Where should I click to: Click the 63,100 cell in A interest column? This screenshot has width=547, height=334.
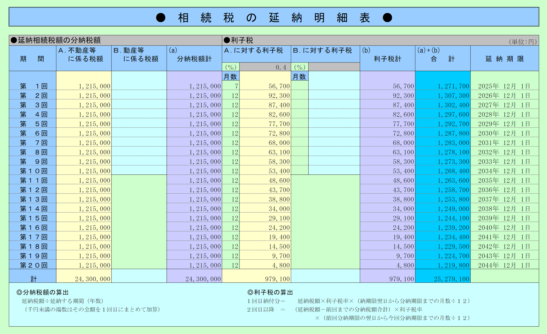point(265,152)
